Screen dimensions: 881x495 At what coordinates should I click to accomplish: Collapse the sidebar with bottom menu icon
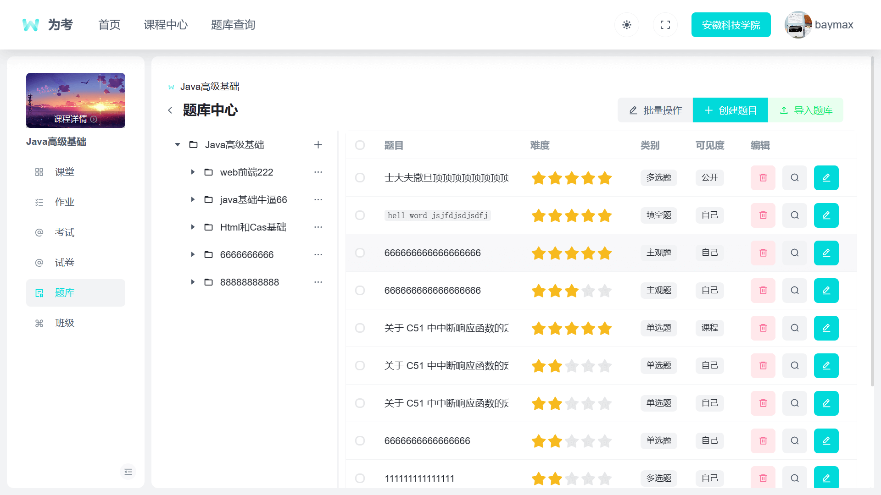pyautogui.click(x=128, y=472)
